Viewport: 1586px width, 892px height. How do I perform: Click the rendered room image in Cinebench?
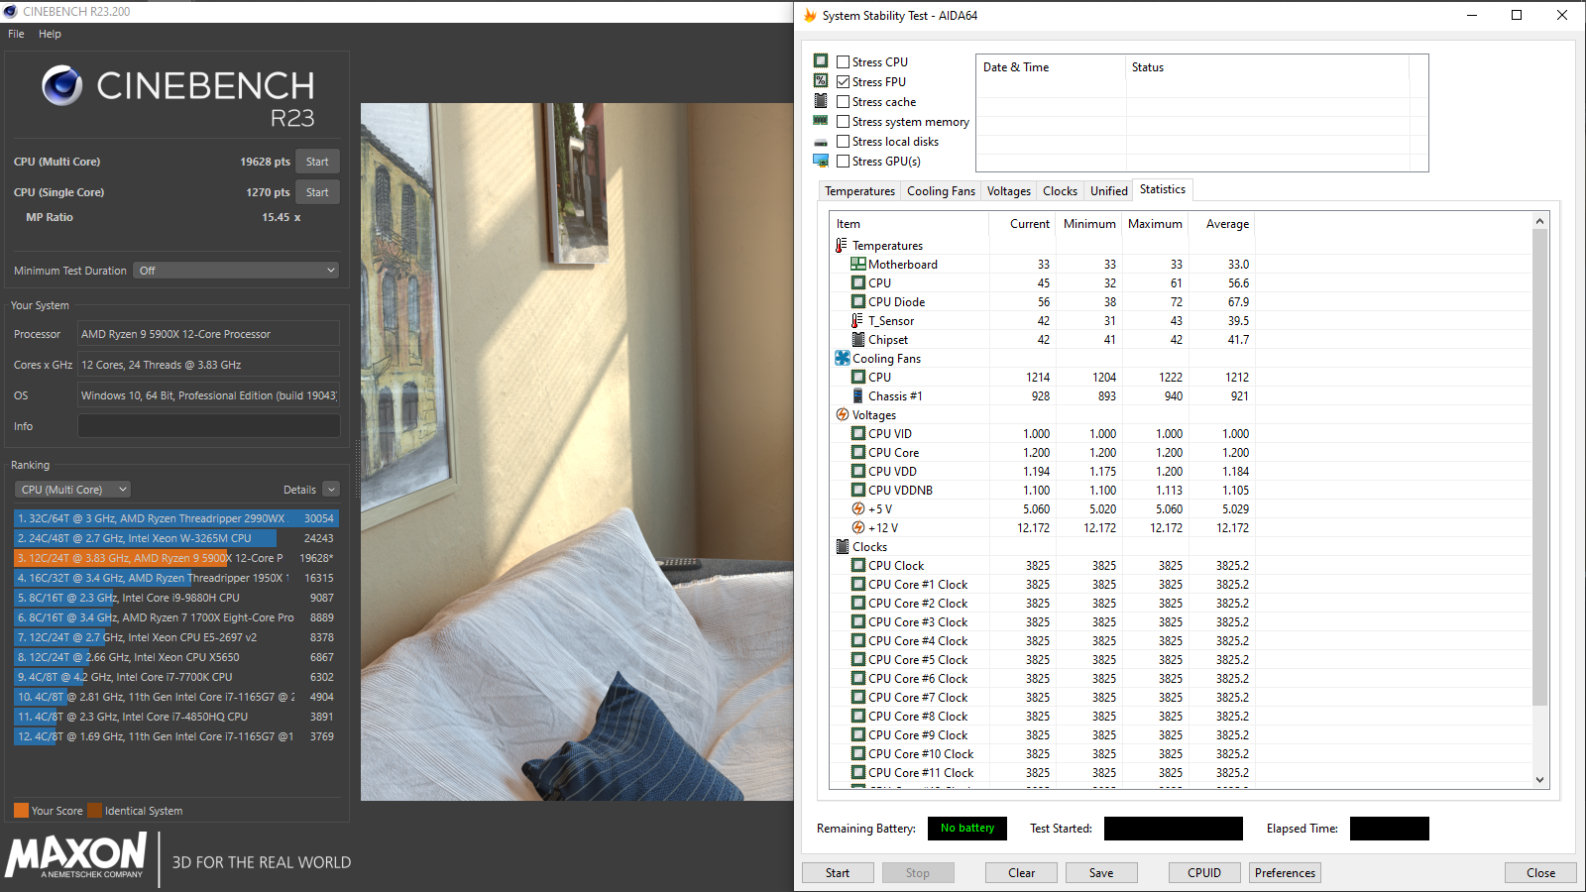pyautogui.click(x=577, y=452)
